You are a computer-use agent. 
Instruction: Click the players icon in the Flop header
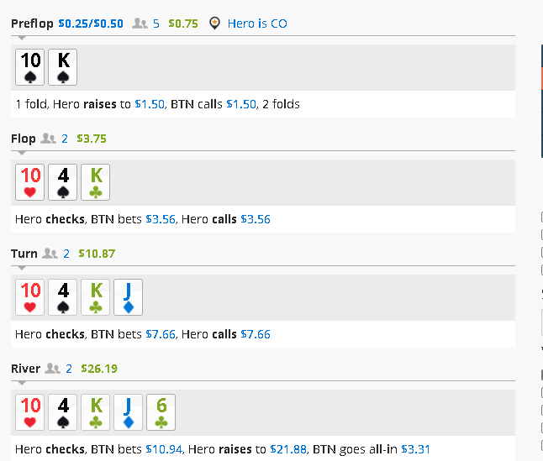click(48, 139)
